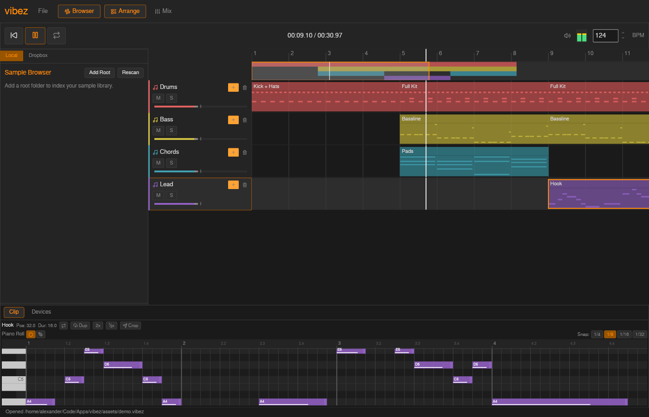The width and height of the screenshot is (649, 417).
Task: Select the Kick + Hats drum clip
Action: [x=325, y=97]
